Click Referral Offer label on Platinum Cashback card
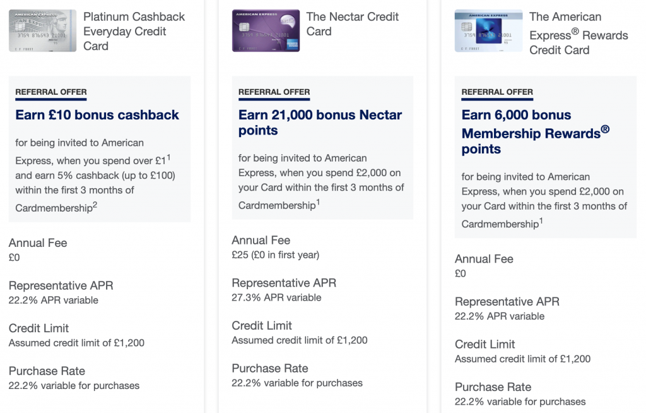Screen dimensions: 646x413 pos(51,92)
